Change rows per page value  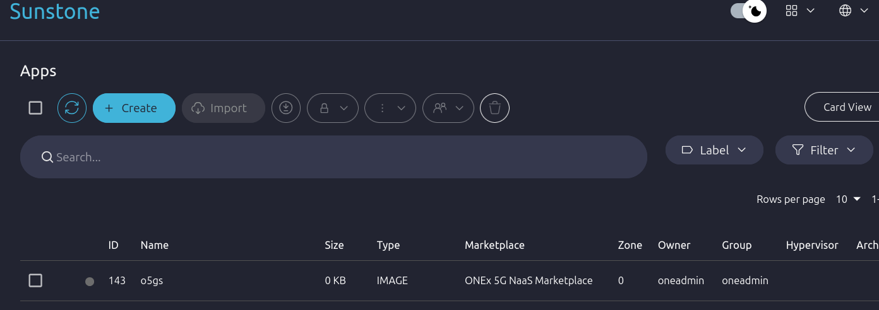coord(848,199)
